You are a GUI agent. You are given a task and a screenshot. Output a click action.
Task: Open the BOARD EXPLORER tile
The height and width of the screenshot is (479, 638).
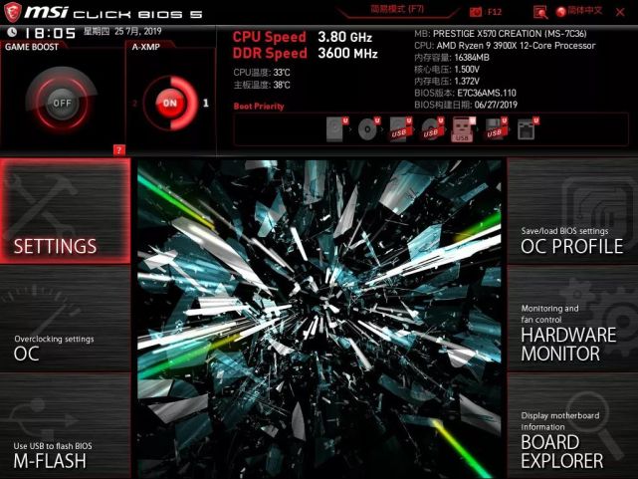tap(572, 426)
